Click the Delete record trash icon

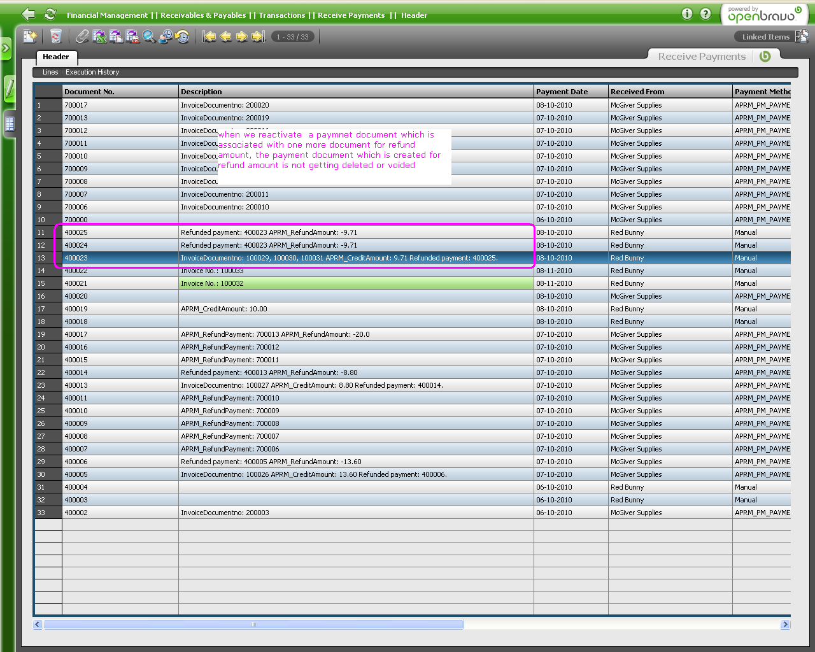56,37
